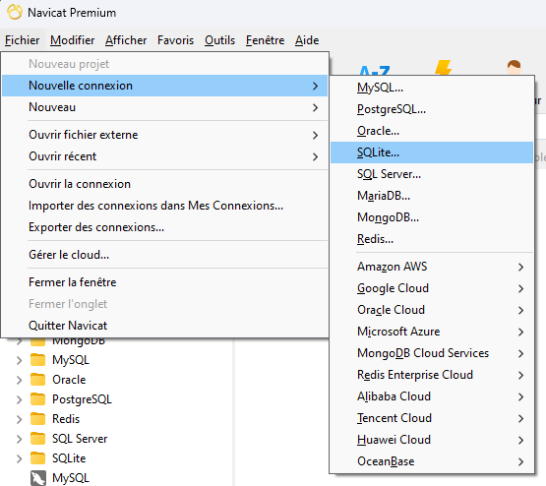Choose Ouvrir la connexion
The image size is (546, 486).
click(x=164, y=184)
